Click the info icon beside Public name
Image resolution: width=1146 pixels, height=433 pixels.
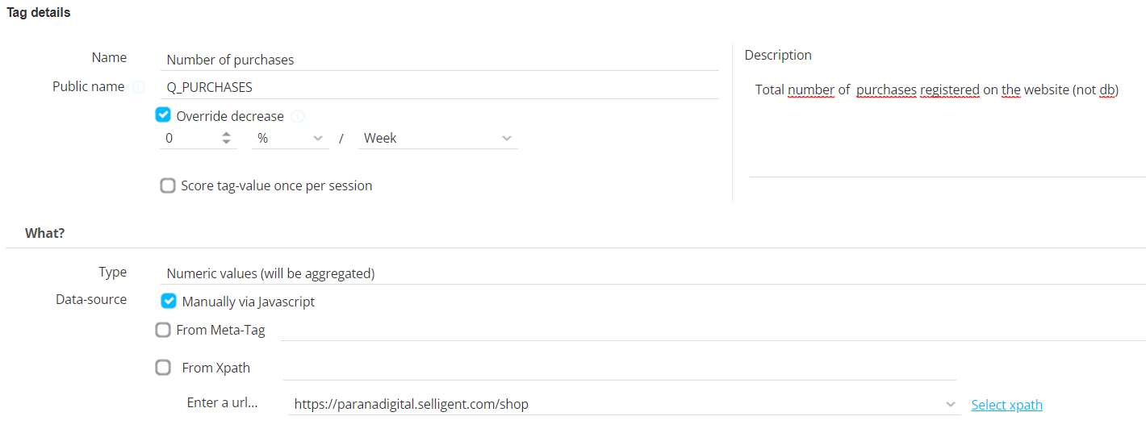138,87
